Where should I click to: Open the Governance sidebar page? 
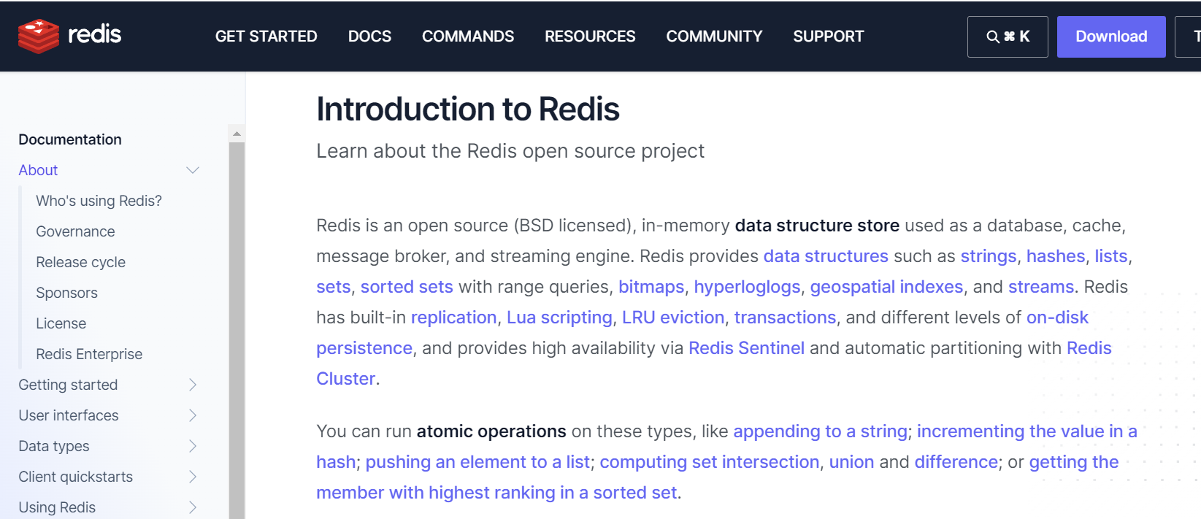(75, 231)
